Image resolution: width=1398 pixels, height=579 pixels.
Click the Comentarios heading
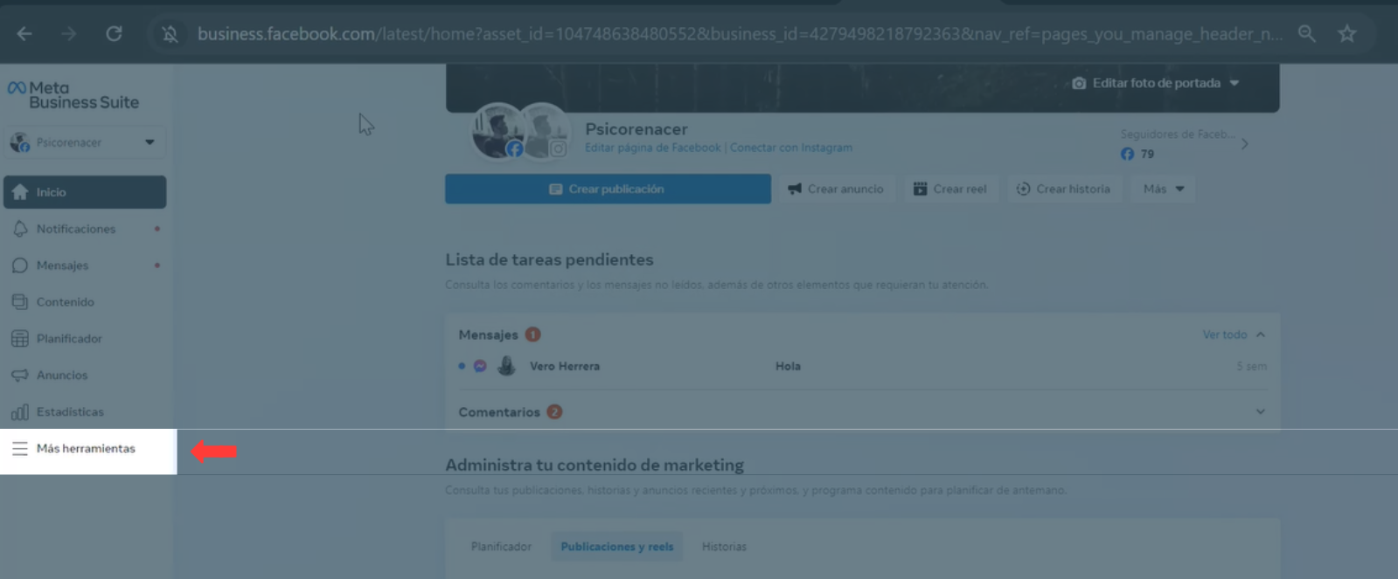499,412
